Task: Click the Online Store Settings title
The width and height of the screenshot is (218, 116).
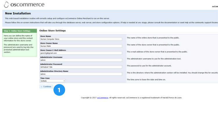Action: (x=52, y=30)
